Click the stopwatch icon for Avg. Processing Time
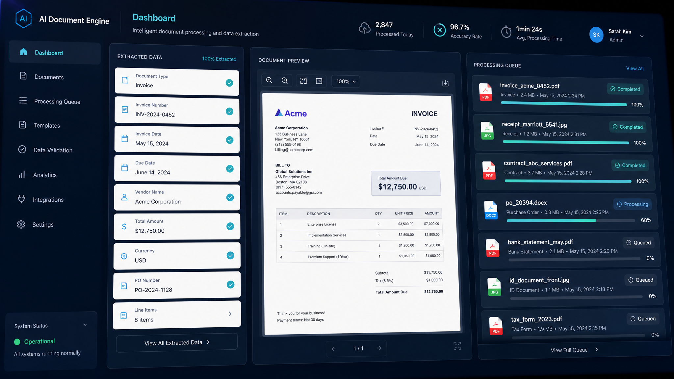This screenshot has height=379, width=674. point(506,32)
